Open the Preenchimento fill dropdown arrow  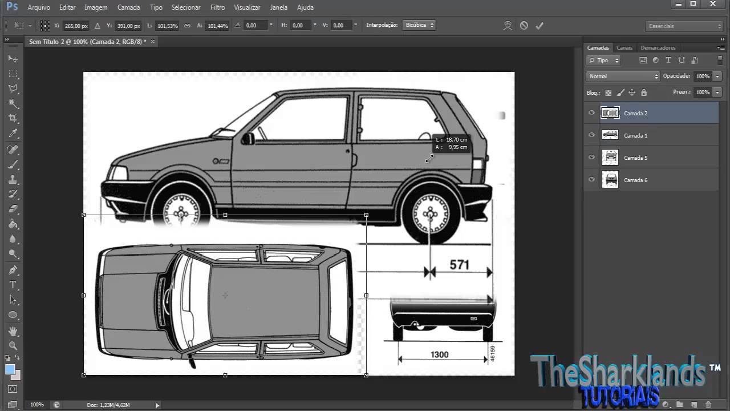pos(717,92)
